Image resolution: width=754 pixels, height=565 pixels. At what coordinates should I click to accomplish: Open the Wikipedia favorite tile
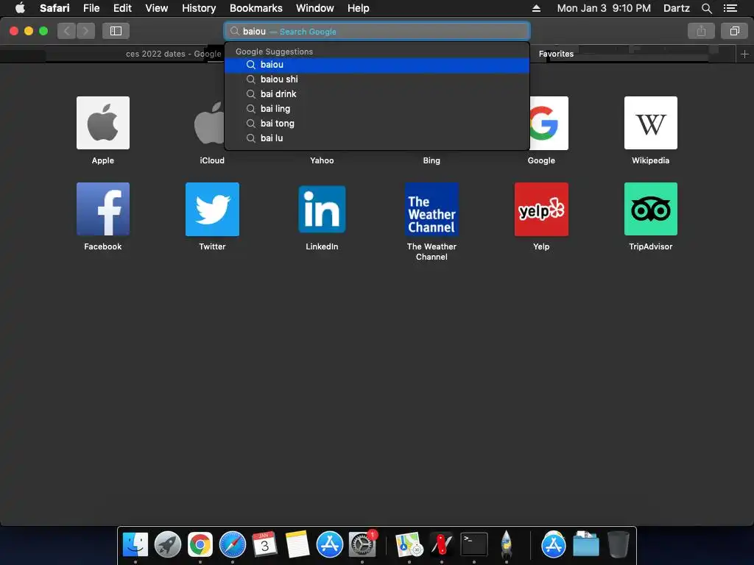[651, 123]
